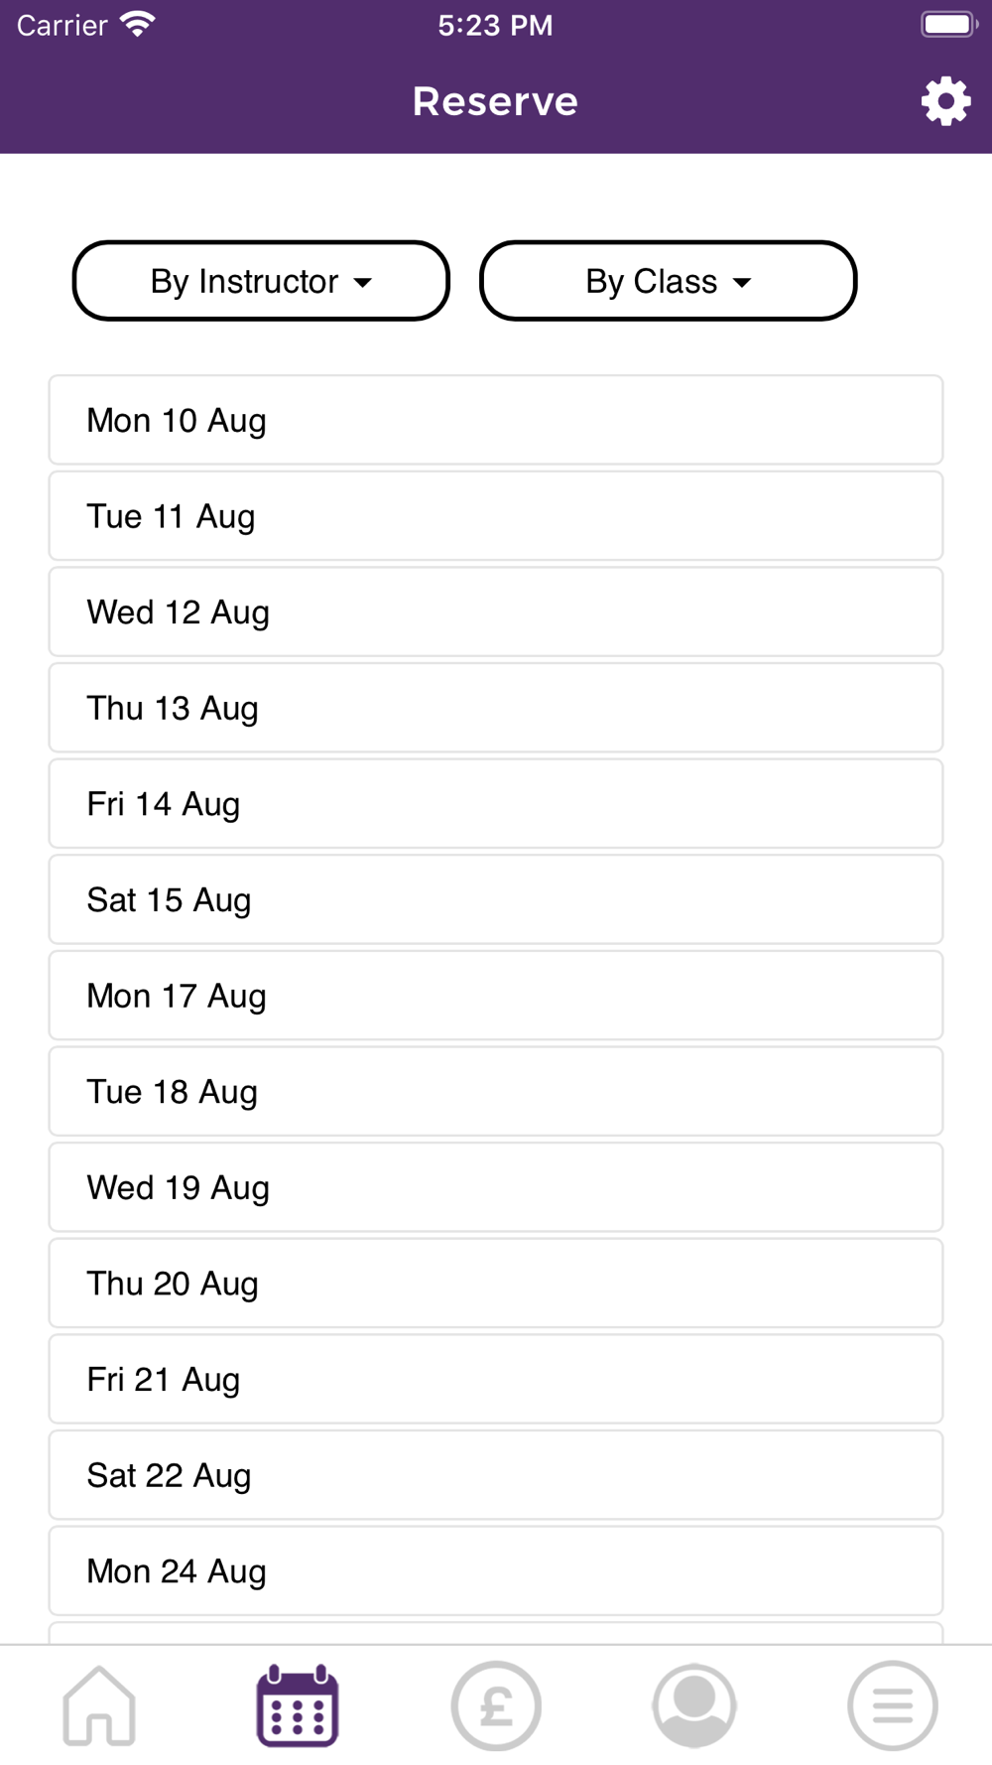Viewport: 992px width, 1765px height.
Task: Choose Wed 12 Aug from list
Action: [496, 611]
